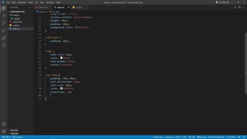Open the Selection menu
Viewport: 247px width, 139px height.
[x=22, y=2]
